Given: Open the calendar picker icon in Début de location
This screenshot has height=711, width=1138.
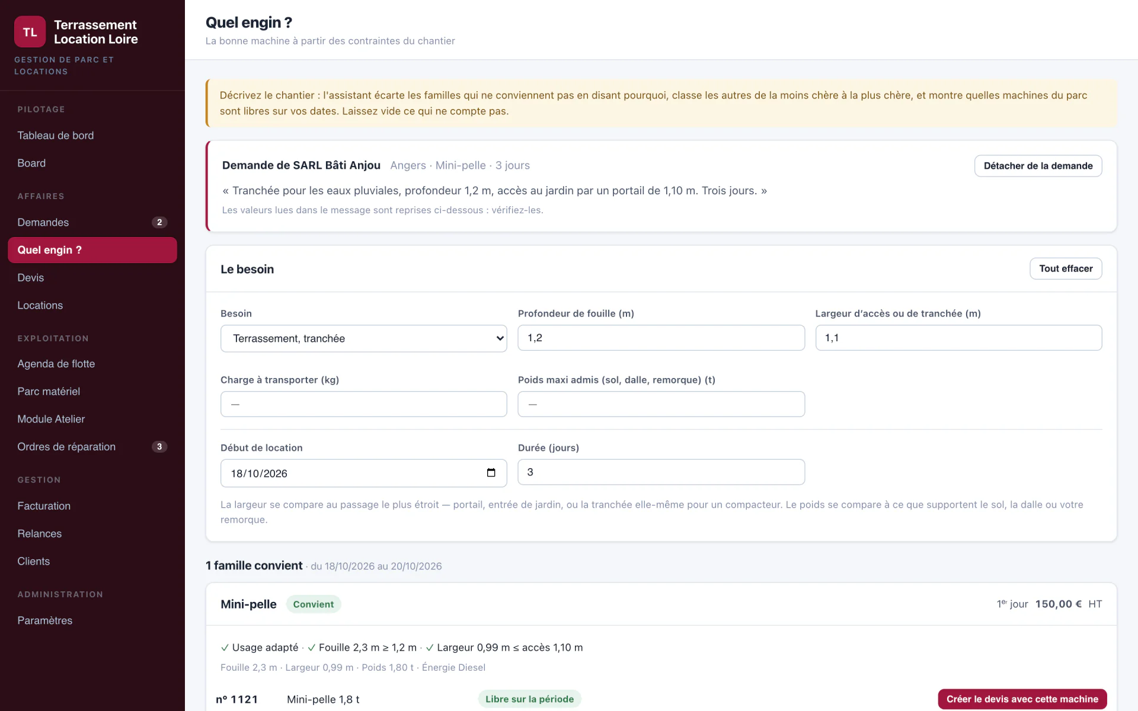Looking at the screenshot, I should pos(491,473).
